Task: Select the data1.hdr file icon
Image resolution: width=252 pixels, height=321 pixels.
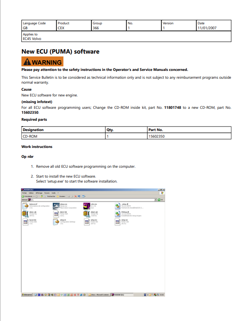Action: tap(56, 214)
